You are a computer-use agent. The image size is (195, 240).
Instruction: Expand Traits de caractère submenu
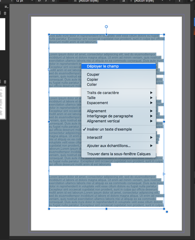(119, 93)
